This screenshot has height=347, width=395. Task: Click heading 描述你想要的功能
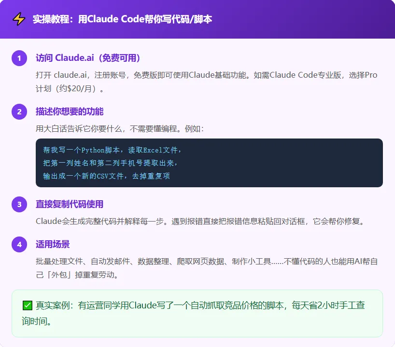pyautogui.click(x=70, y=111)
